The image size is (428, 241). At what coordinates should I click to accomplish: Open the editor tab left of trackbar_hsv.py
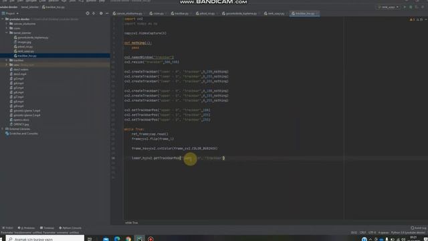tap(275, 13)
